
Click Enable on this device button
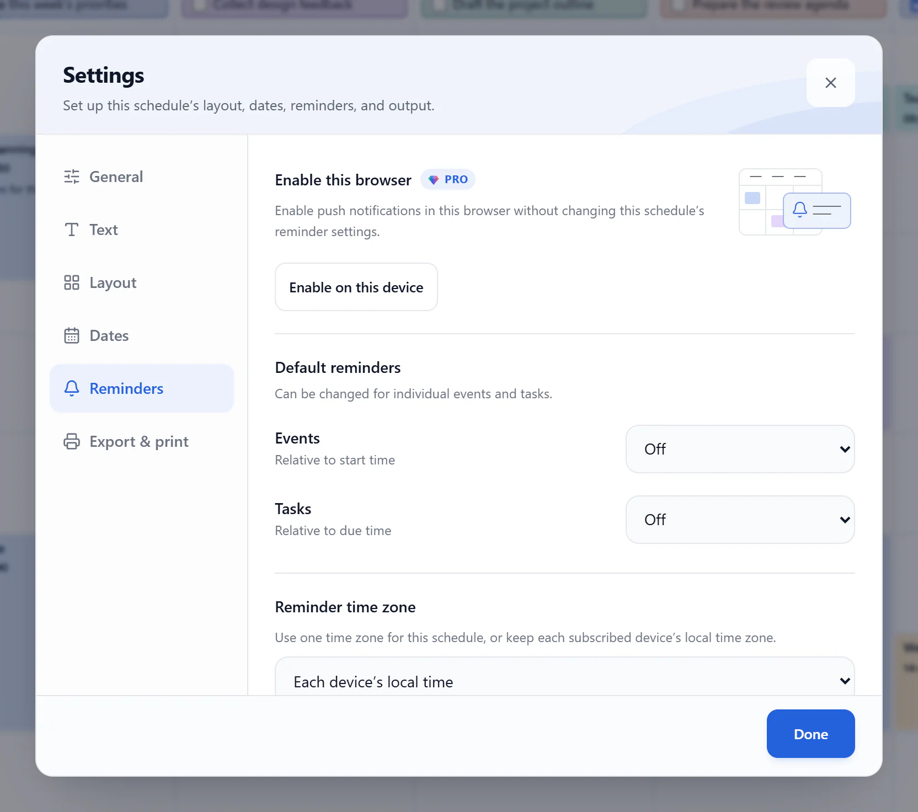pos(356,287)
